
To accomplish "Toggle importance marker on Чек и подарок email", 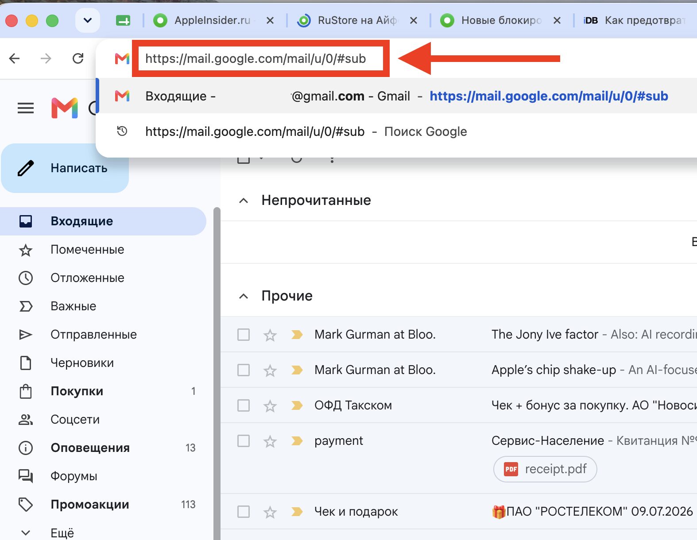I will (297, 512).
